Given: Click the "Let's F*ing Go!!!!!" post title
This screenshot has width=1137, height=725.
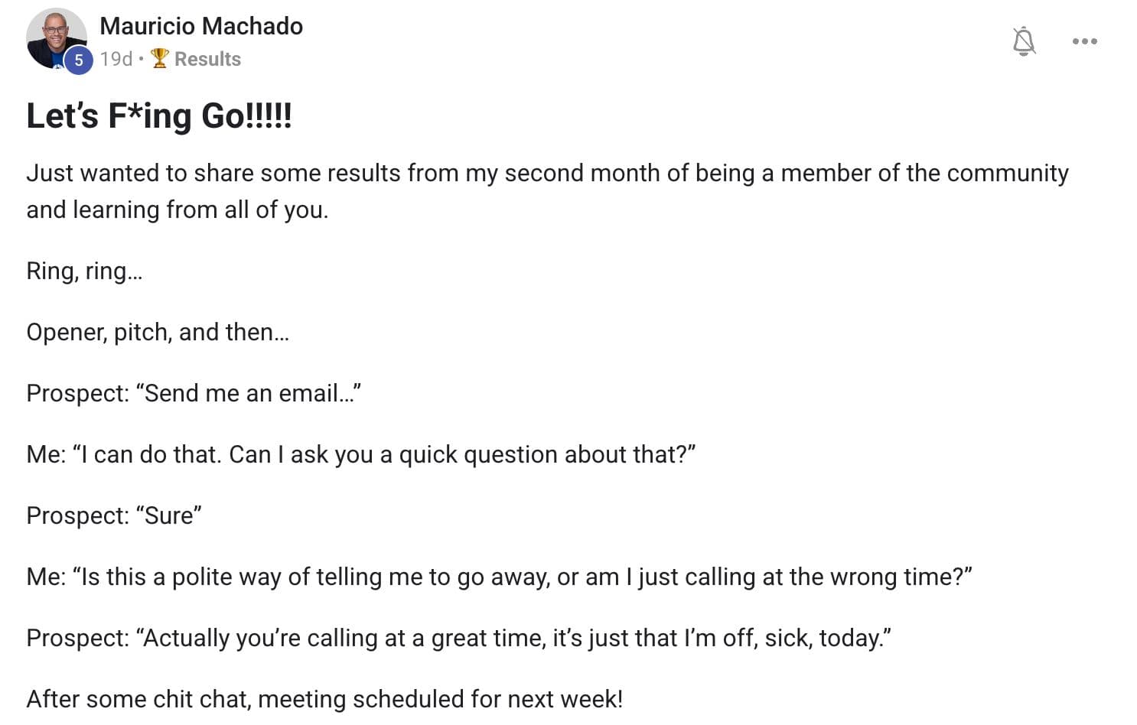Looking at the screenshot, I should 158,116.
